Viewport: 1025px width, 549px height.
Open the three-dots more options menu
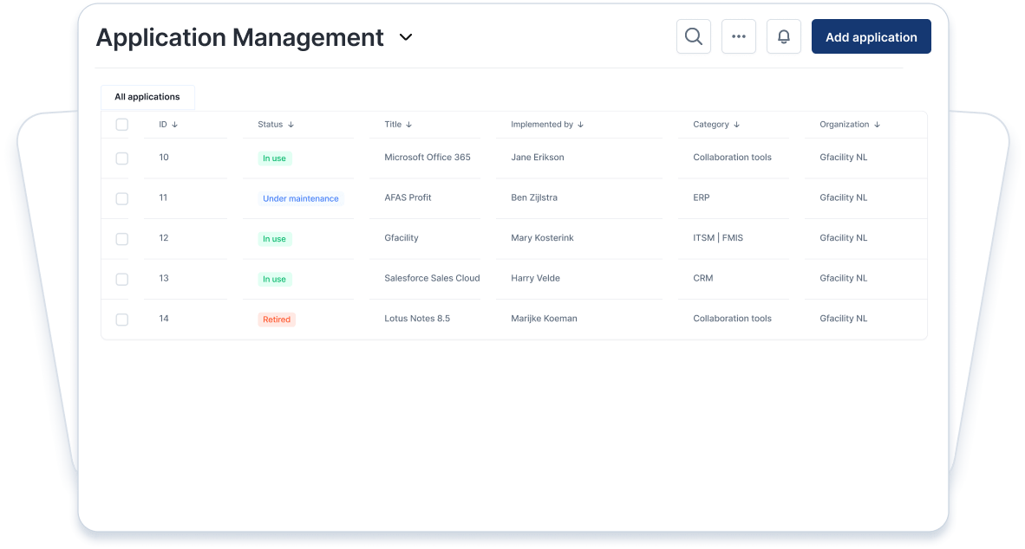[738, 36]
